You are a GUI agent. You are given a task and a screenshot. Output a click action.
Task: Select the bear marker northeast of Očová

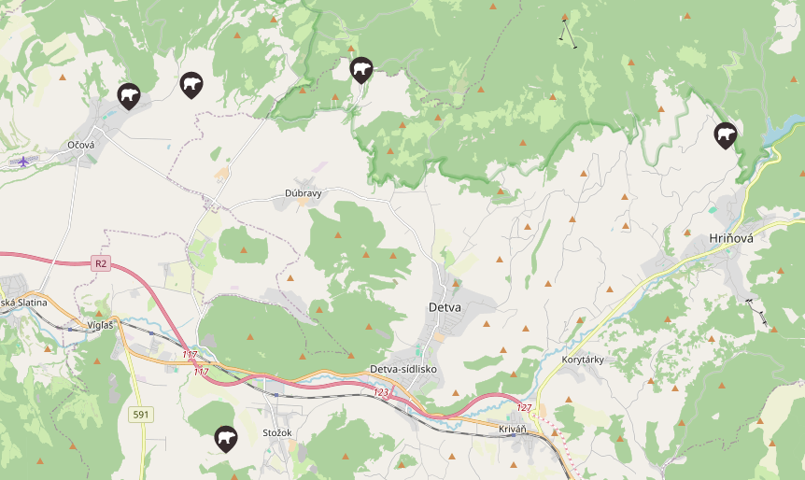point(191,85)
